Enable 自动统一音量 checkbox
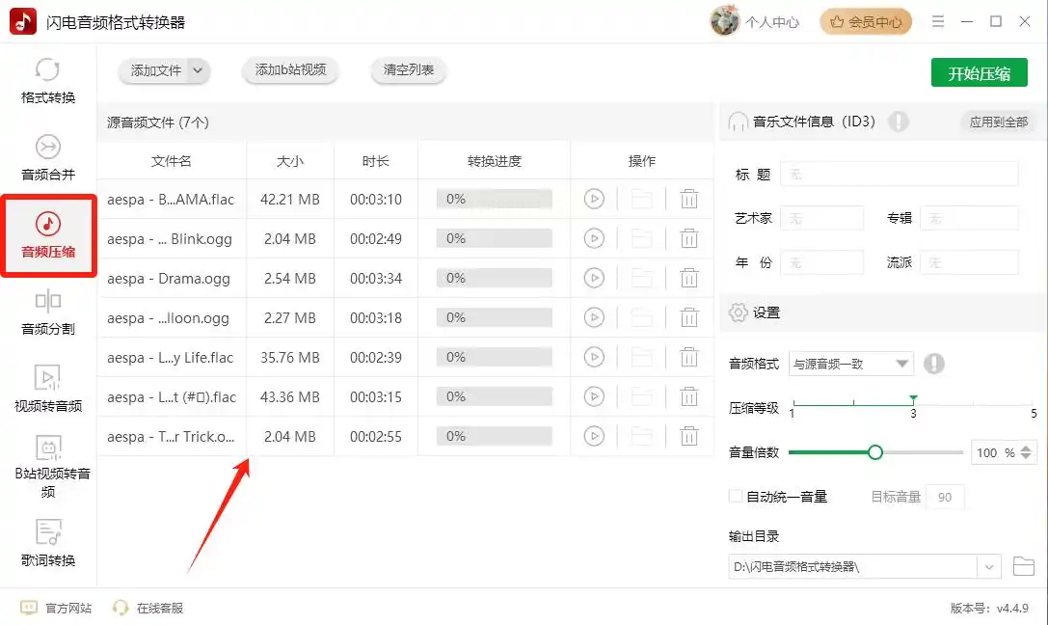 (x=736, y=497)
